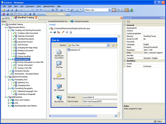Toggle the horizontal split layout button
The width and height of the screenshot is (166, 124).
118,10
